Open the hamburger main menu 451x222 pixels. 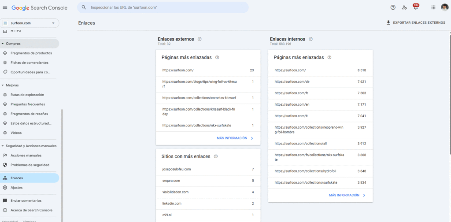point(5,7)
